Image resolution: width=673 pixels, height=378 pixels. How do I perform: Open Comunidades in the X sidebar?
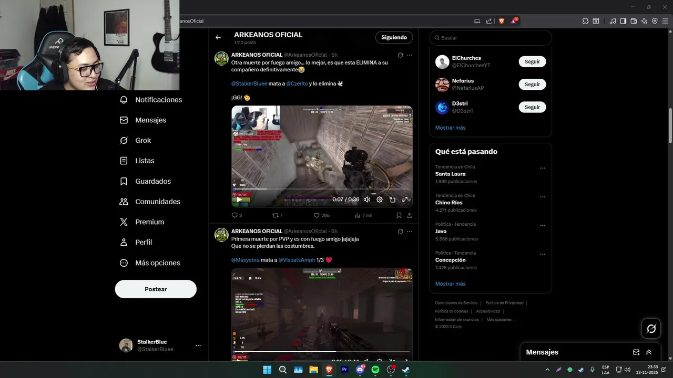[150, 202]
